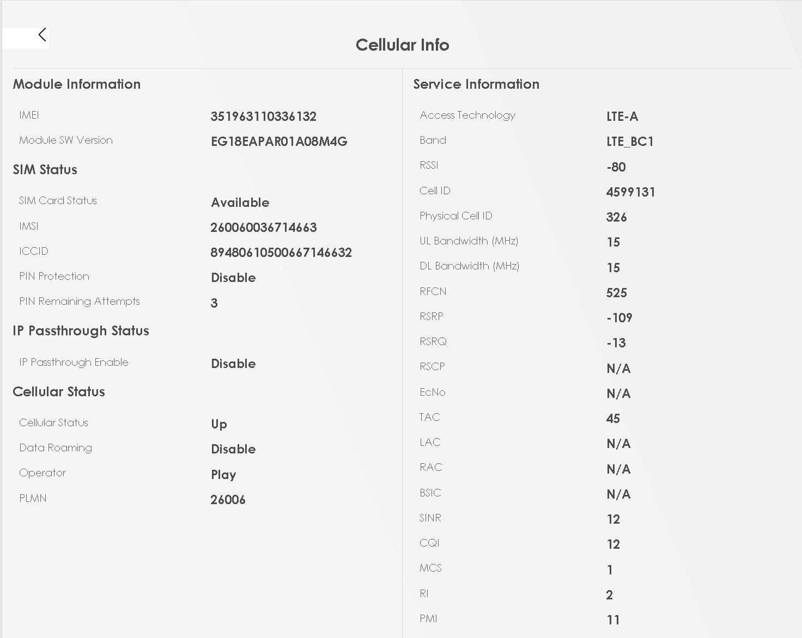The width and height of the screenshot is (802, 638).
Task: Go back using the left arrow icon
Action: pos(42,35)
